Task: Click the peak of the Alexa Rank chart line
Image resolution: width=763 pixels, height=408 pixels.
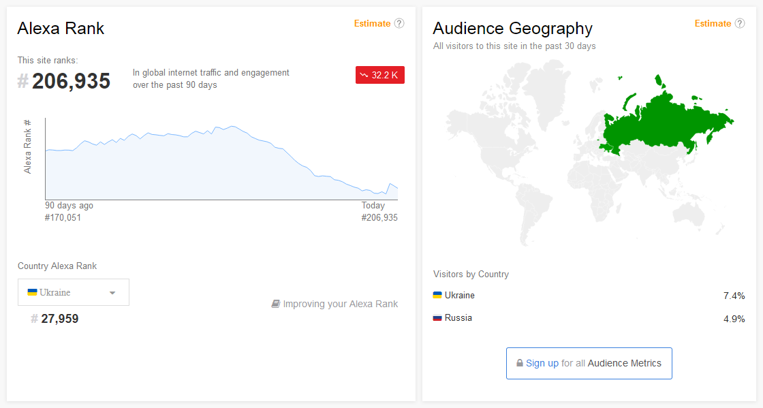Action: coord(233,126)
